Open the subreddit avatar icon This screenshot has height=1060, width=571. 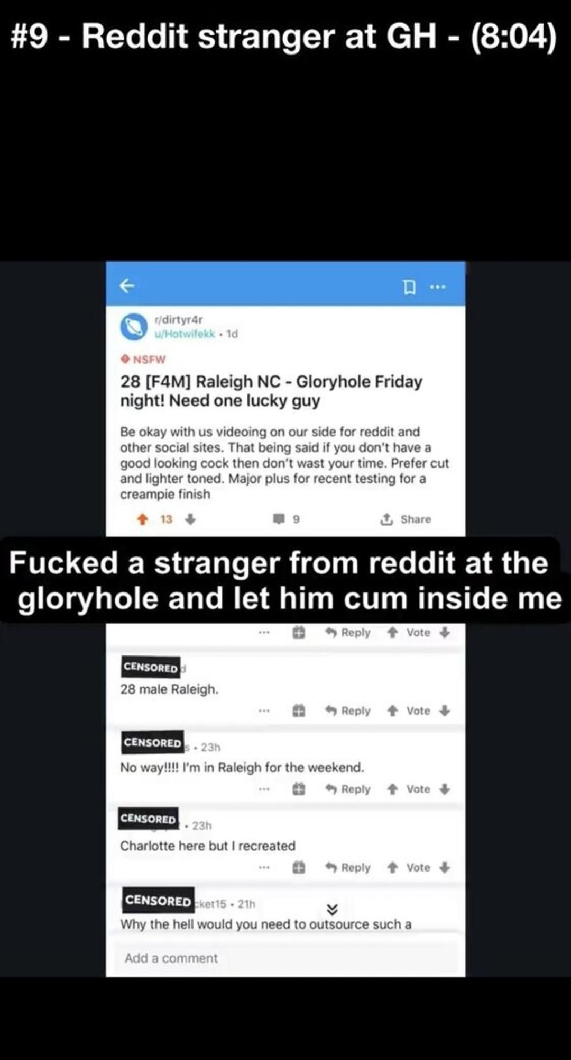coord(134,327)
